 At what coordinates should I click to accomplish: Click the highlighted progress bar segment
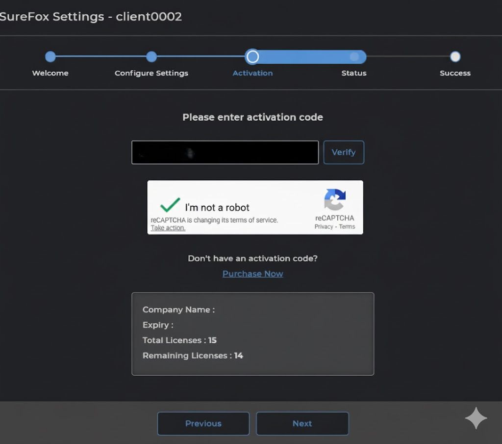click(309, 57)
